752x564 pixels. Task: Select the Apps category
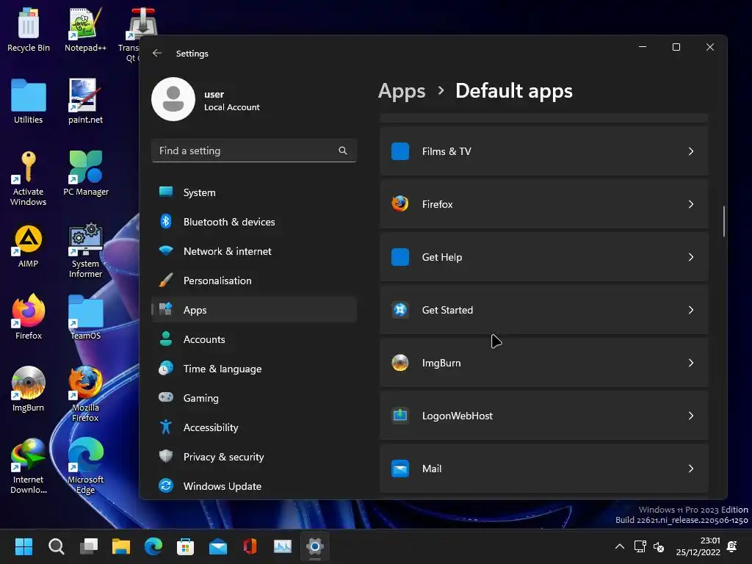click(x=253, y=310)
